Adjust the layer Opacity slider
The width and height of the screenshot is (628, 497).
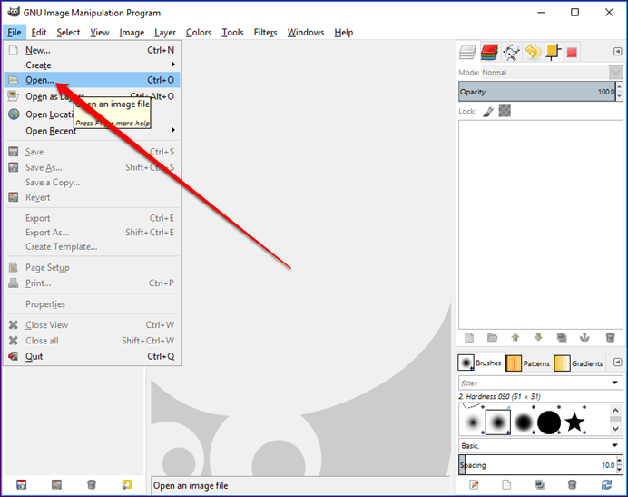coord(536,92)
